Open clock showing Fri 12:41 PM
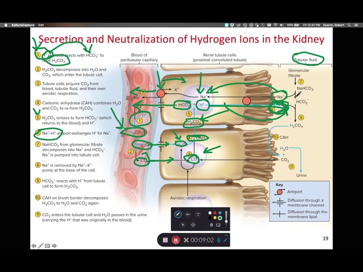Viewport: 363px width, 272px height. pos(311,25)
